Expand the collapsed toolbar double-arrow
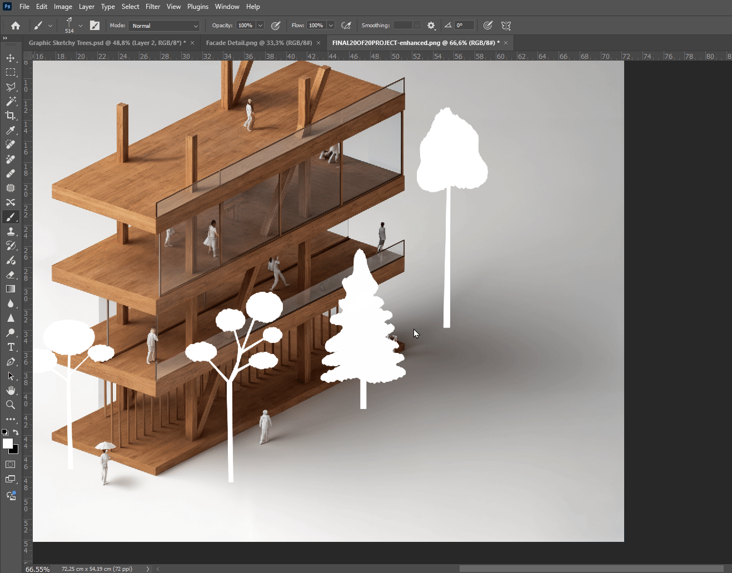 click(x=5, y=38)
